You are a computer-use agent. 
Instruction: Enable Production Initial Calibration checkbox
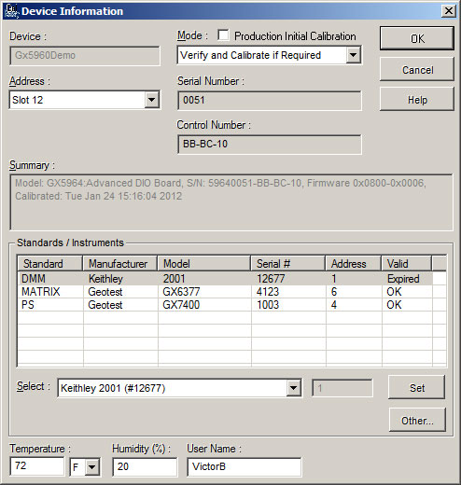(223, 35)
